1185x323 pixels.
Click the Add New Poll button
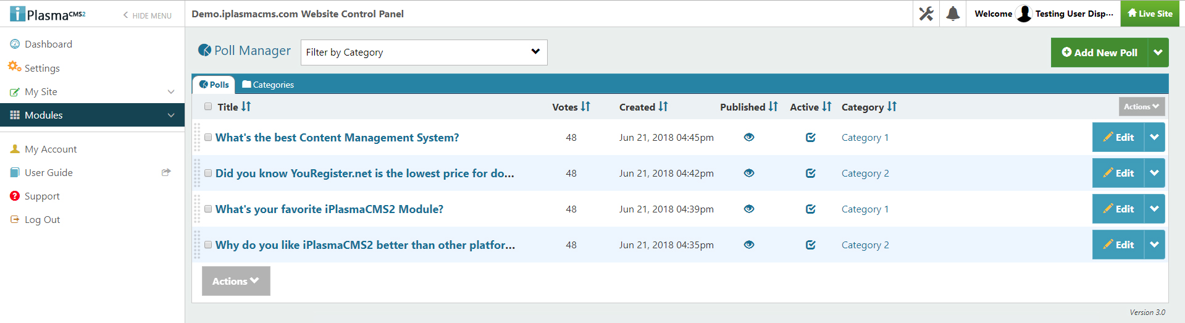coord(1099,52)
